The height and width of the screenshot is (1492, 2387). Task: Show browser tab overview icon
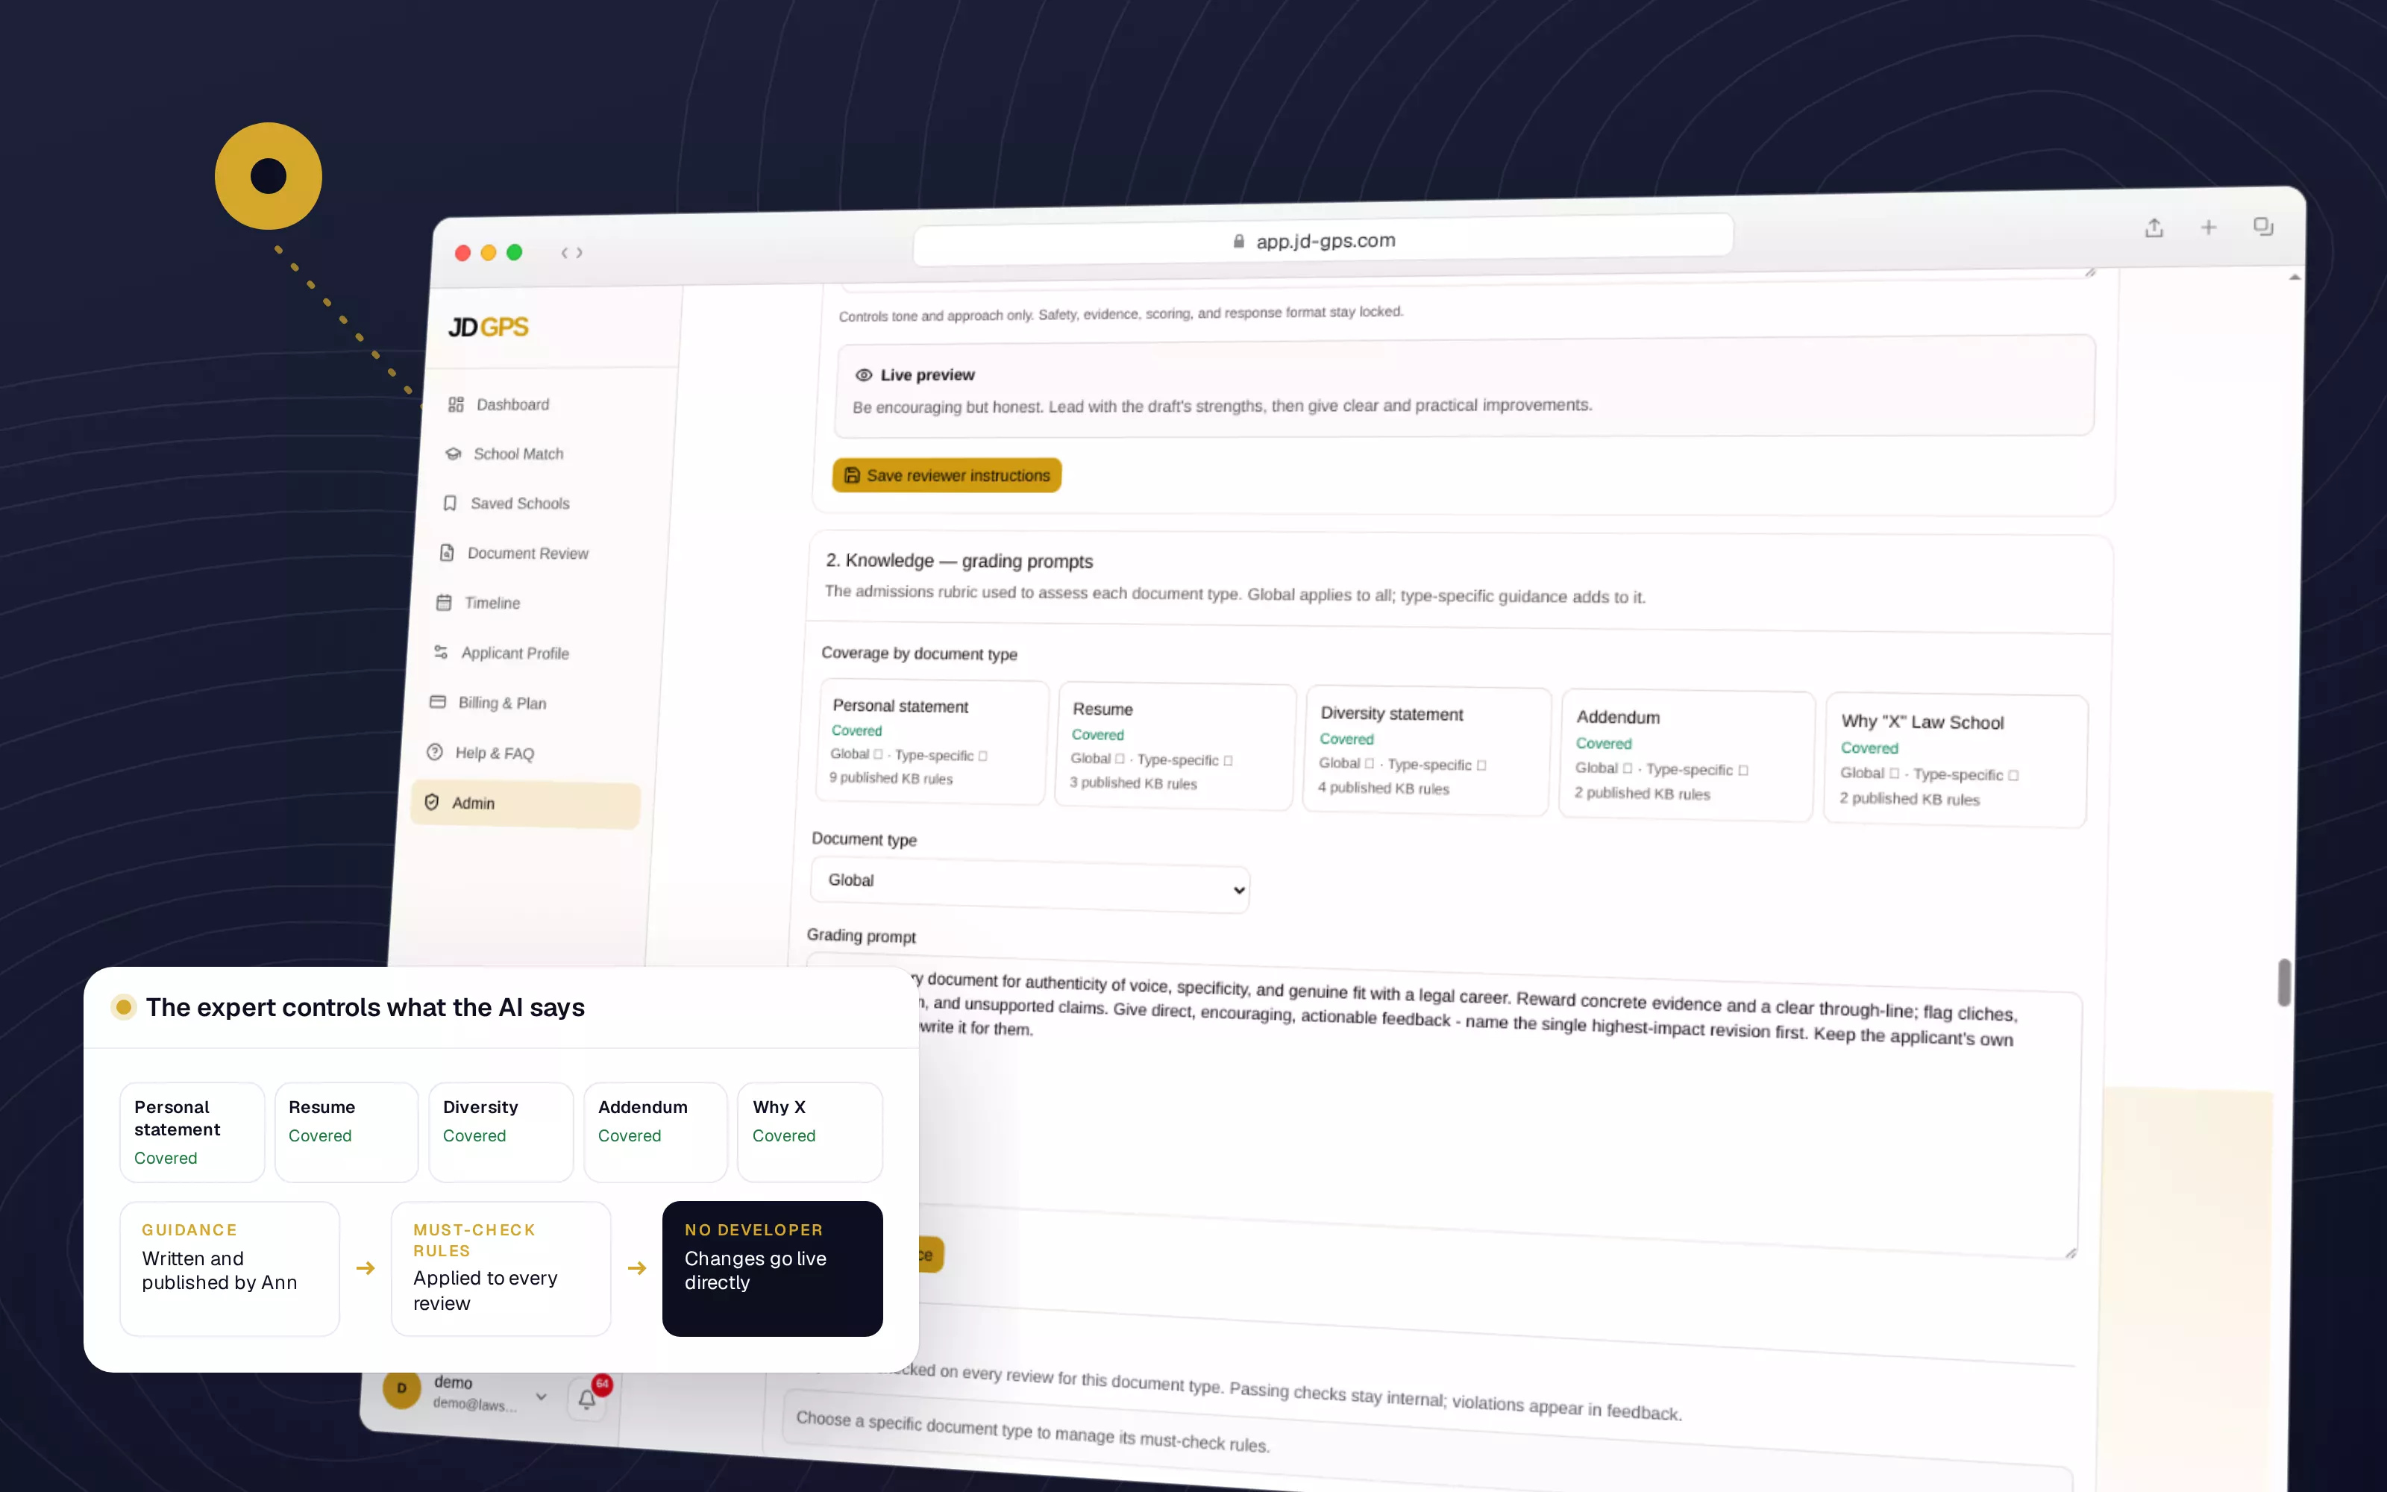pos(2264,226)
